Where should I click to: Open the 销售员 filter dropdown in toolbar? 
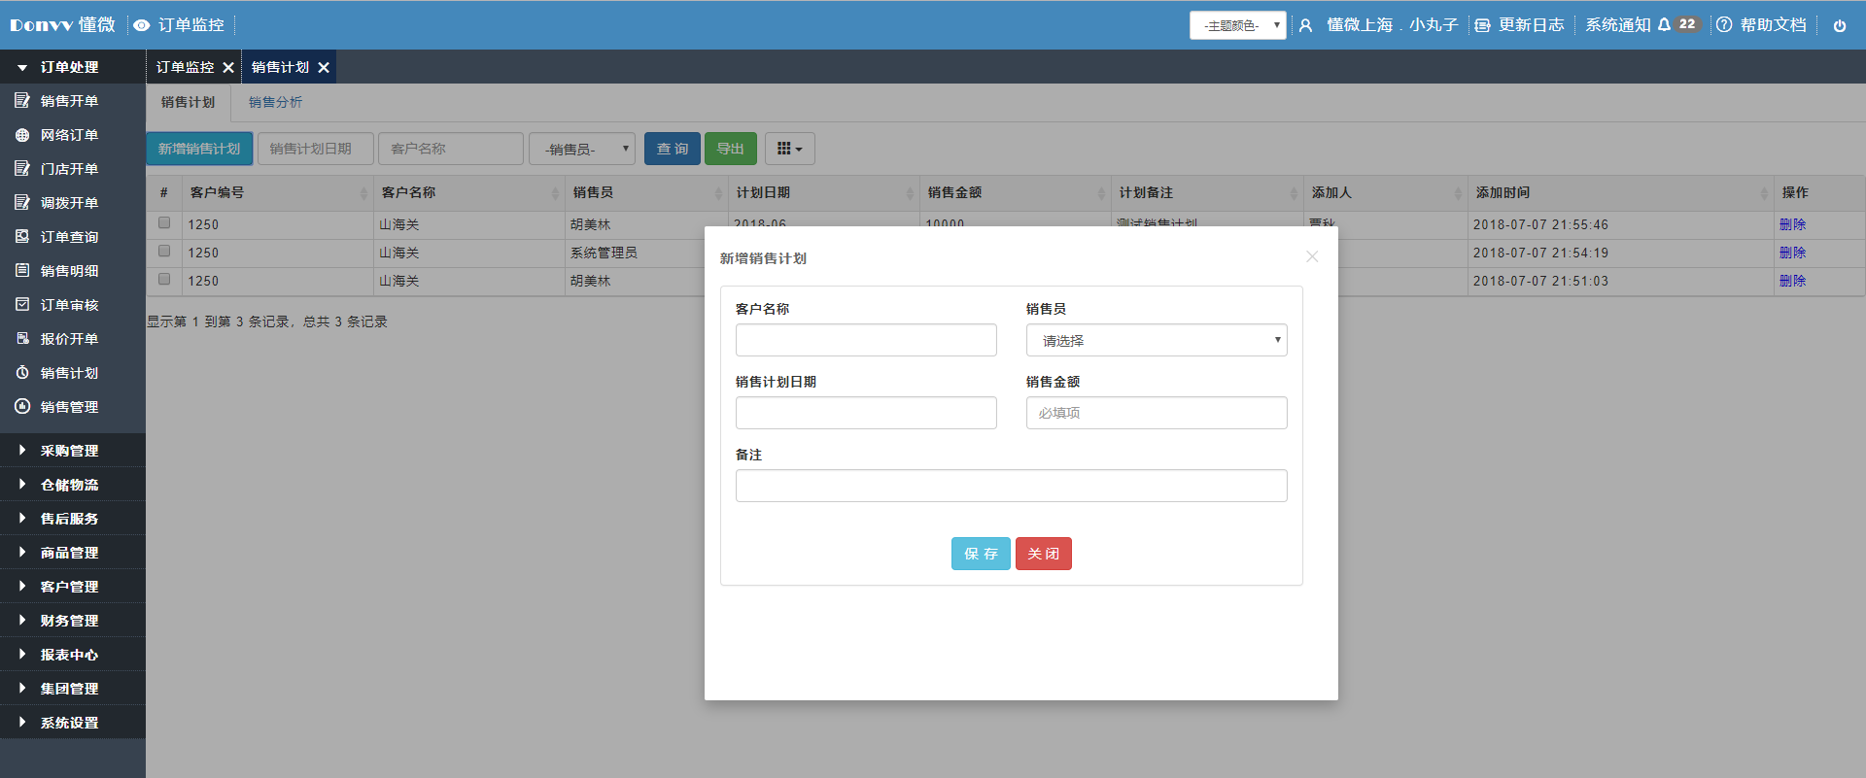(x=581, y=149)
